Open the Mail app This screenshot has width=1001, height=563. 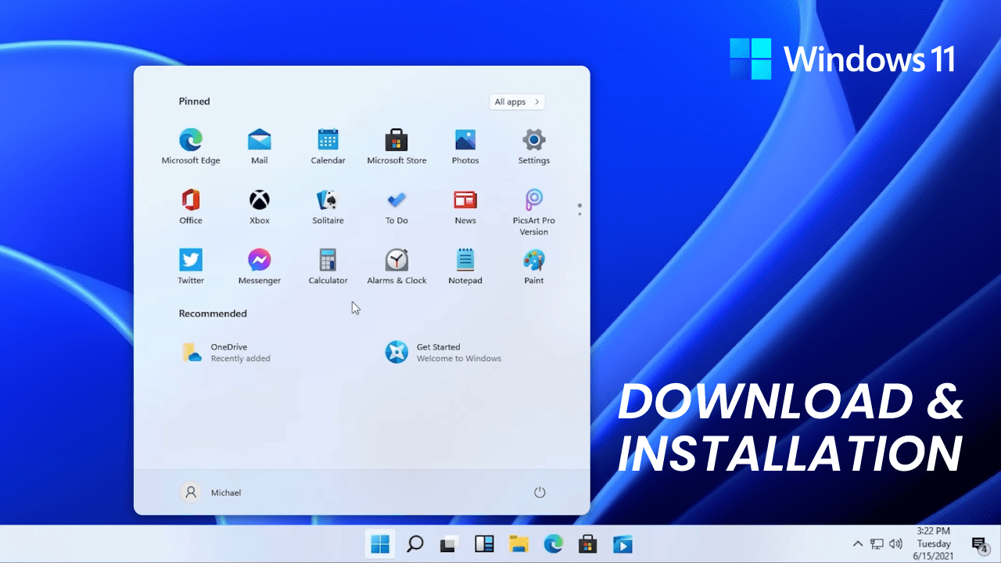(x=260, y=146)
